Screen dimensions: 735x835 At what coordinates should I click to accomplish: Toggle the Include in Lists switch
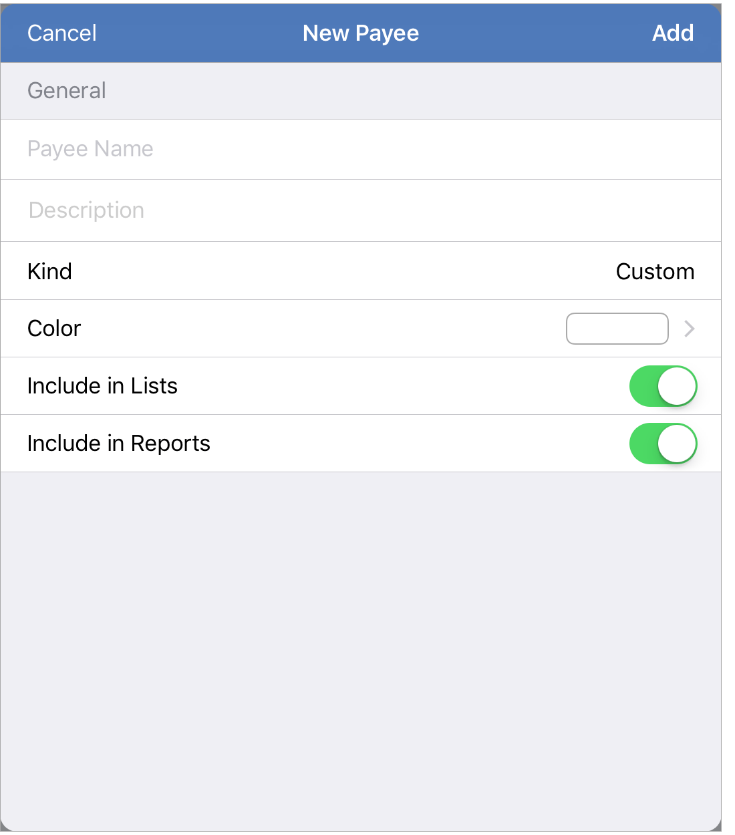[x=663, y=386]
